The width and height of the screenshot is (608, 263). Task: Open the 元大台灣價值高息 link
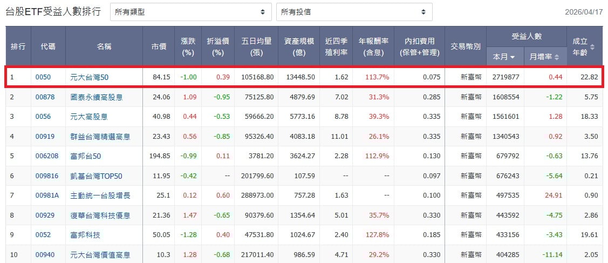100,255
